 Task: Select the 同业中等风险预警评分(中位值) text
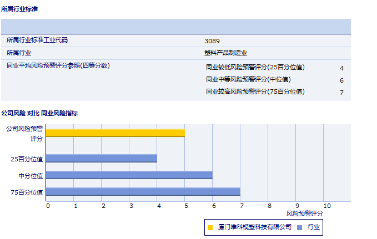click(248, 80)
